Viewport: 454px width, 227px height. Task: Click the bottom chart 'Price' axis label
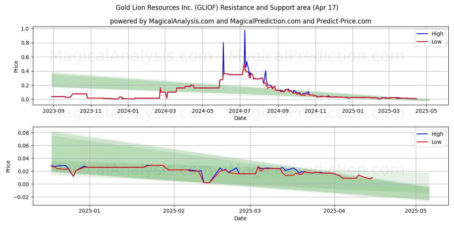pos(8,166)
